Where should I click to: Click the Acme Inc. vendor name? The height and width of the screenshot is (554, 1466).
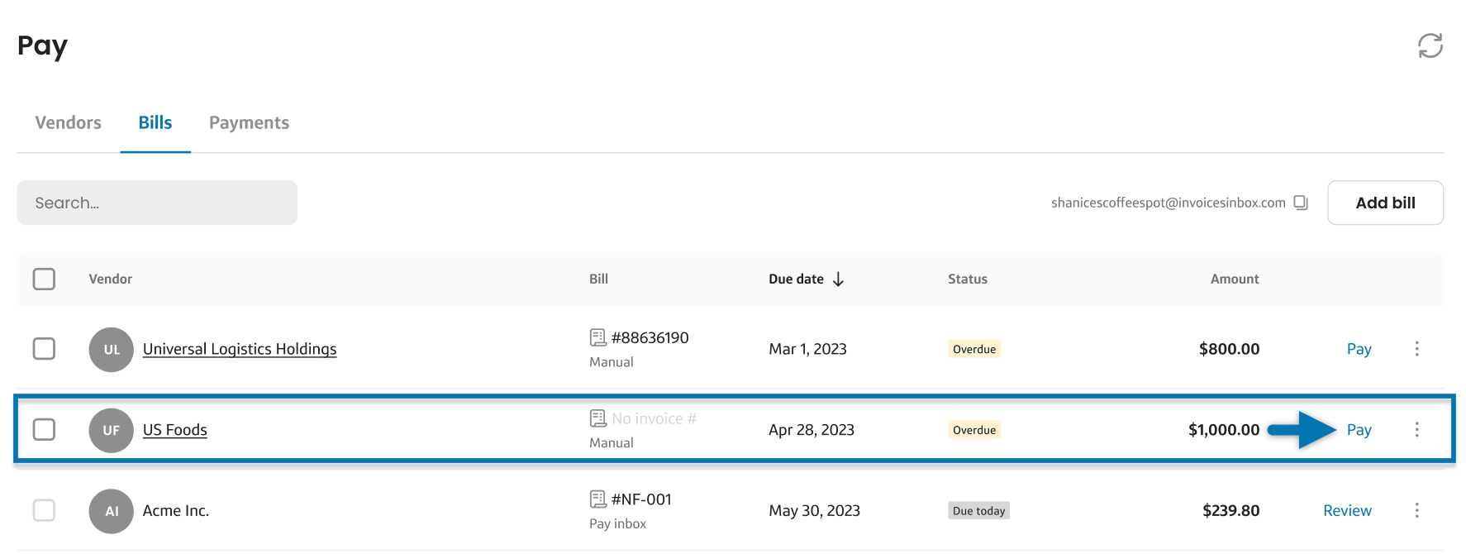(176, 511)
